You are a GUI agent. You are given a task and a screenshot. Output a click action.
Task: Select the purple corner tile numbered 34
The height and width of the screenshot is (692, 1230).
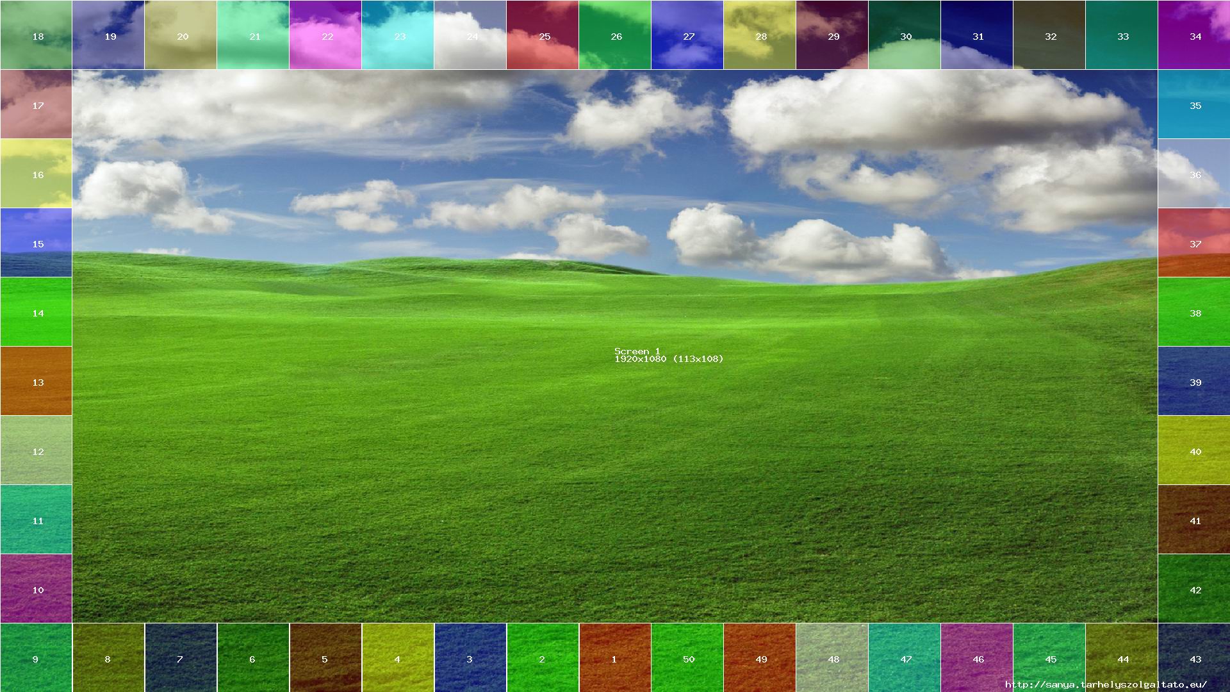1194,35
